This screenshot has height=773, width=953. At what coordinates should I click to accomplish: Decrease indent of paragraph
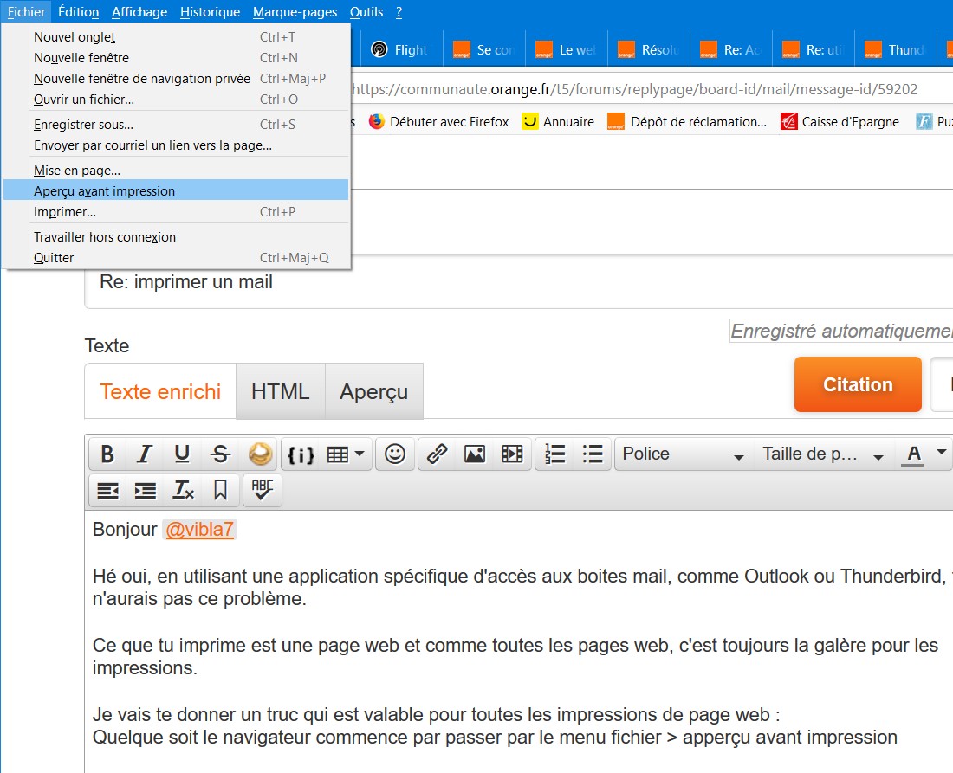[107, 491]
